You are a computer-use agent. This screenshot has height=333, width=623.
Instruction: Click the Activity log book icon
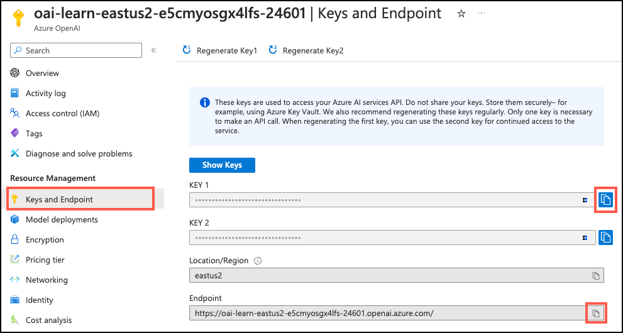coord(15,93)
